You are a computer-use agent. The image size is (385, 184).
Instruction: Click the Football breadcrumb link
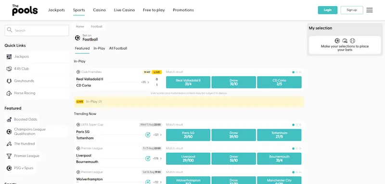(x=97, y=27)
